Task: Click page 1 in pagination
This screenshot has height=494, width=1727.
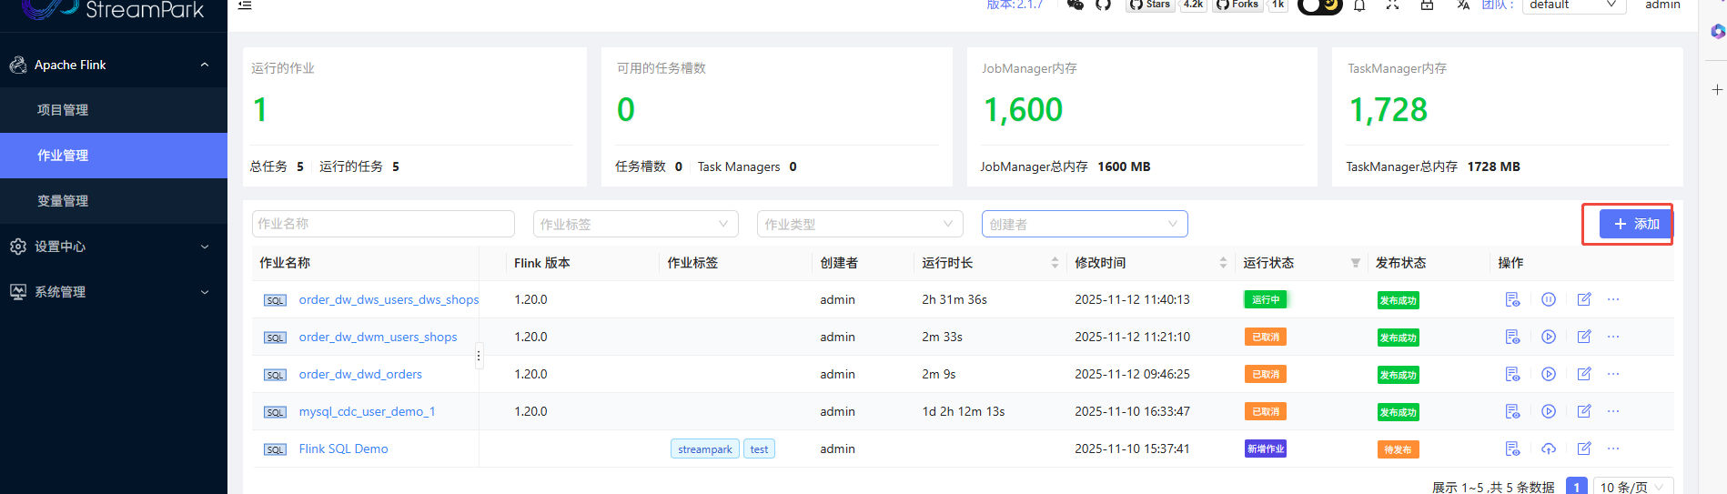Action: tap(1577, 487)
